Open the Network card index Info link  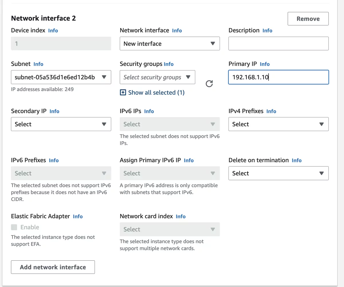coord(181,216)
